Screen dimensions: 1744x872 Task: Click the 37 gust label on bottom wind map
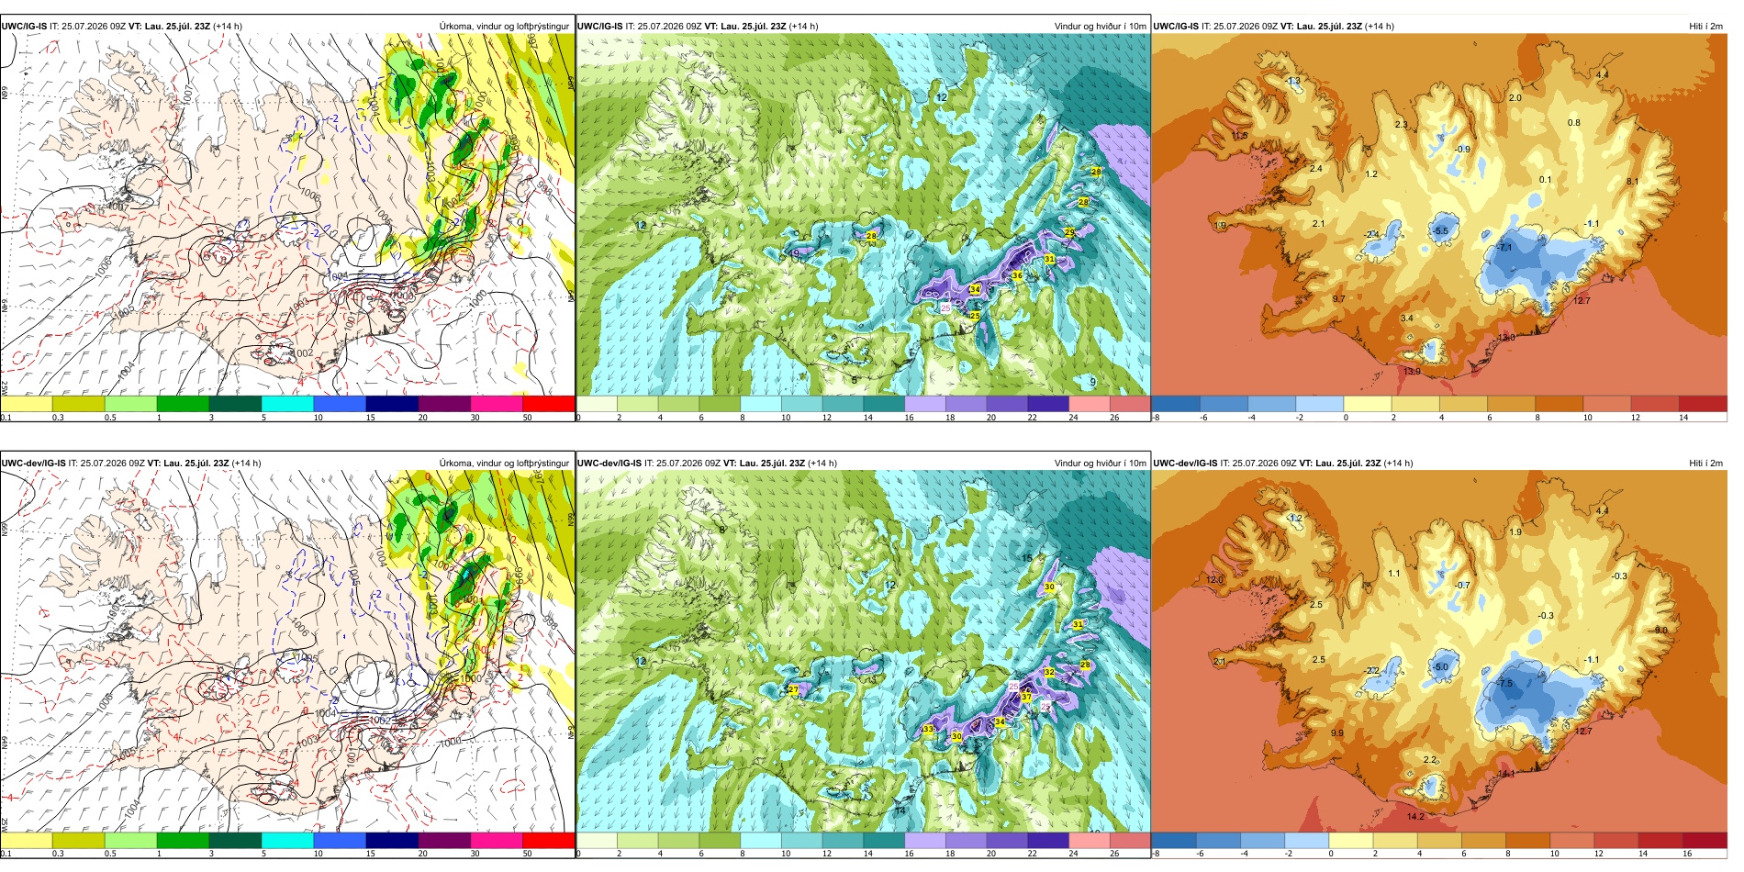tap(1026, 698)
